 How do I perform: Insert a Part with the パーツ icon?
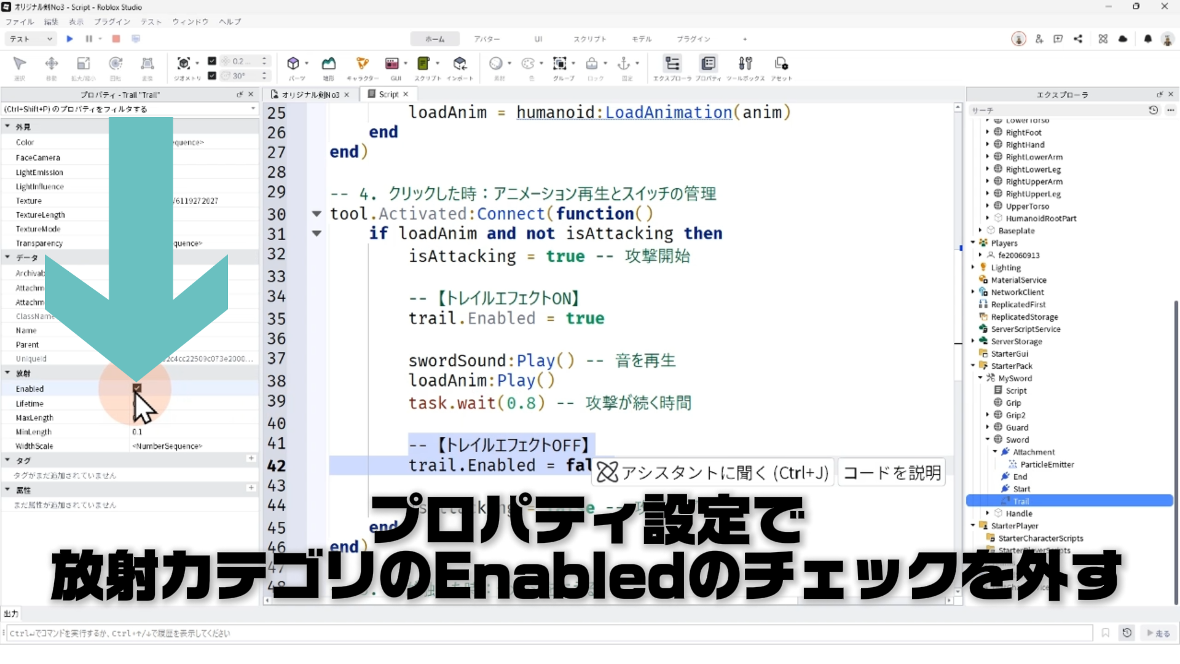293,64
